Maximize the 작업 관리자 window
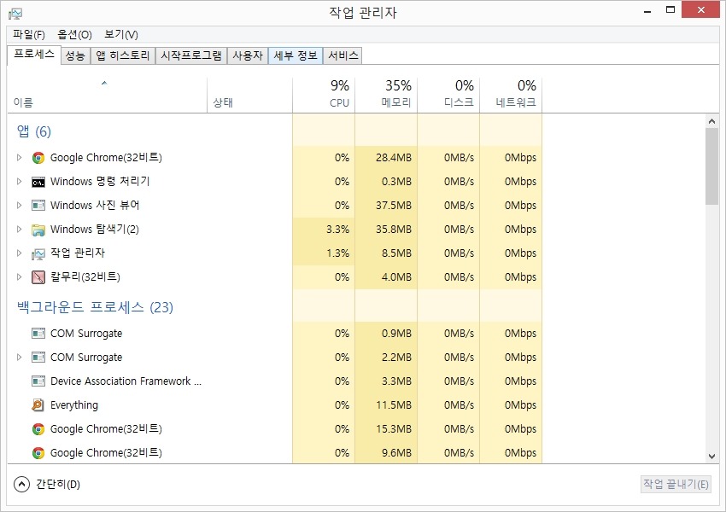This screenshot has height=512, width=726. pos(670,9)
